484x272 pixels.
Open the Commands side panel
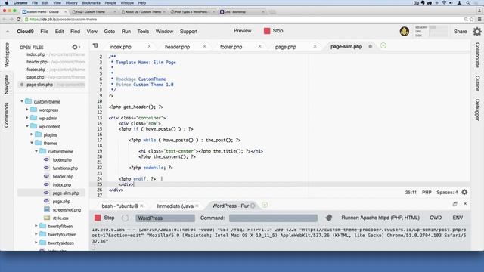click(7, 115)
